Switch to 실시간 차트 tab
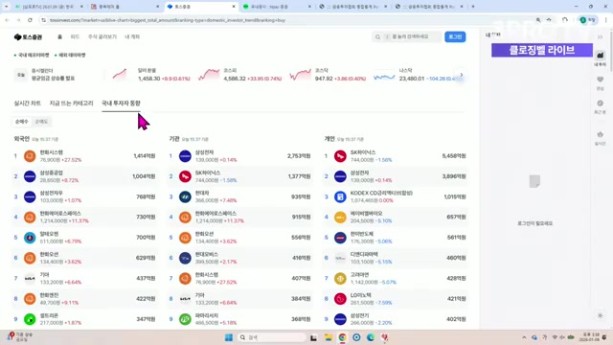Viewport: 613px width, 345px height. click(x=28, y=103)
